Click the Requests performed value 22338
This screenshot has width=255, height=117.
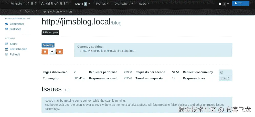(x=128, y=72)
